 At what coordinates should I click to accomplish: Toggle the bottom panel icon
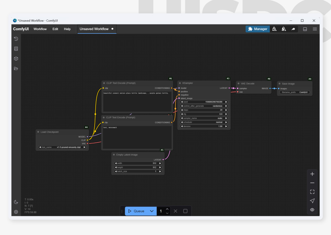pos(305,29)
